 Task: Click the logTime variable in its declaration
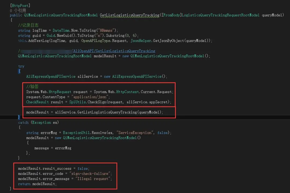coord(39,30)
